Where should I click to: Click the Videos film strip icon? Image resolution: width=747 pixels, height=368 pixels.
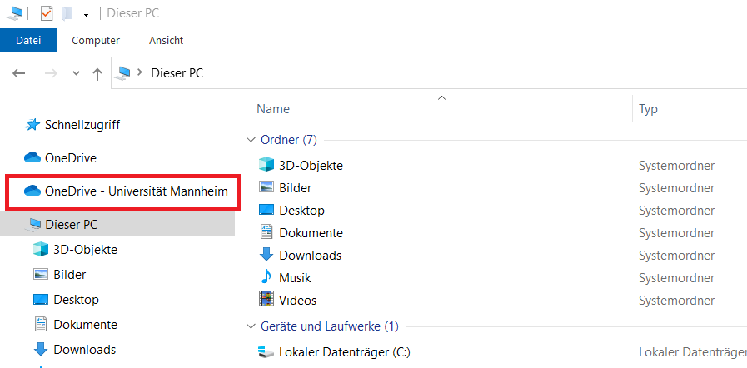click(266, 299)
